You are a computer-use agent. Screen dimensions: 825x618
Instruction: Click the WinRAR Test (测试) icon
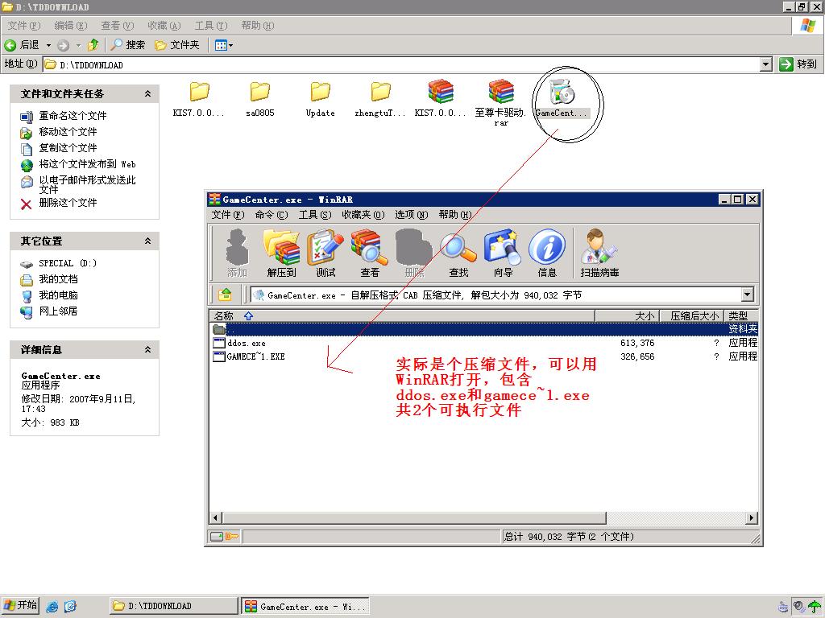(325, 253)
